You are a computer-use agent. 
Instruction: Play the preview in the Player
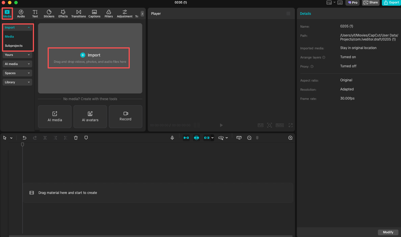[x=221, y=125]
